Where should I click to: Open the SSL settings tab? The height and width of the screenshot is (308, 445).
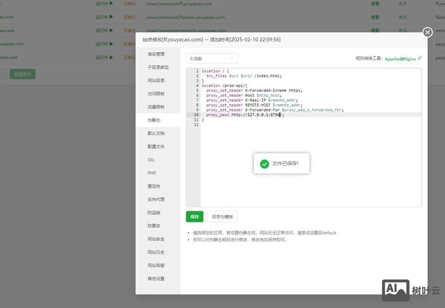click(x=151, y=160)
